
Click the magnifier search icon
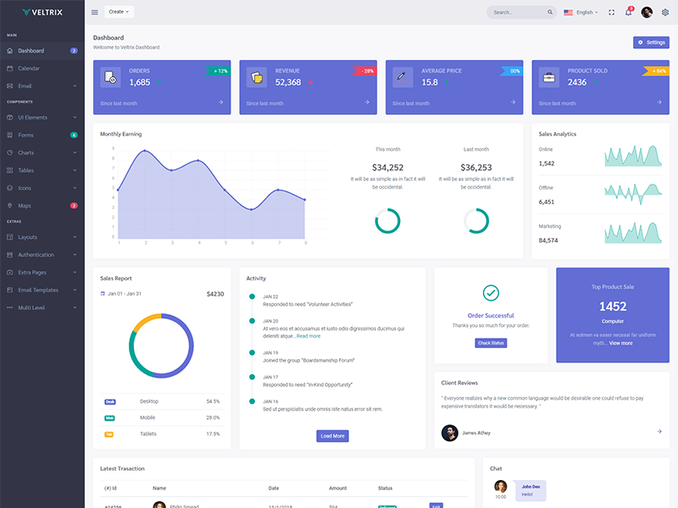coord(550,12)
